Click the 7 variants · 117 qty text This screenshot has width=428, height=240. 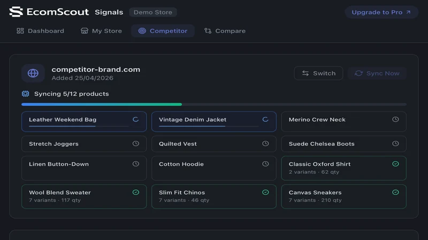point(55,200)
